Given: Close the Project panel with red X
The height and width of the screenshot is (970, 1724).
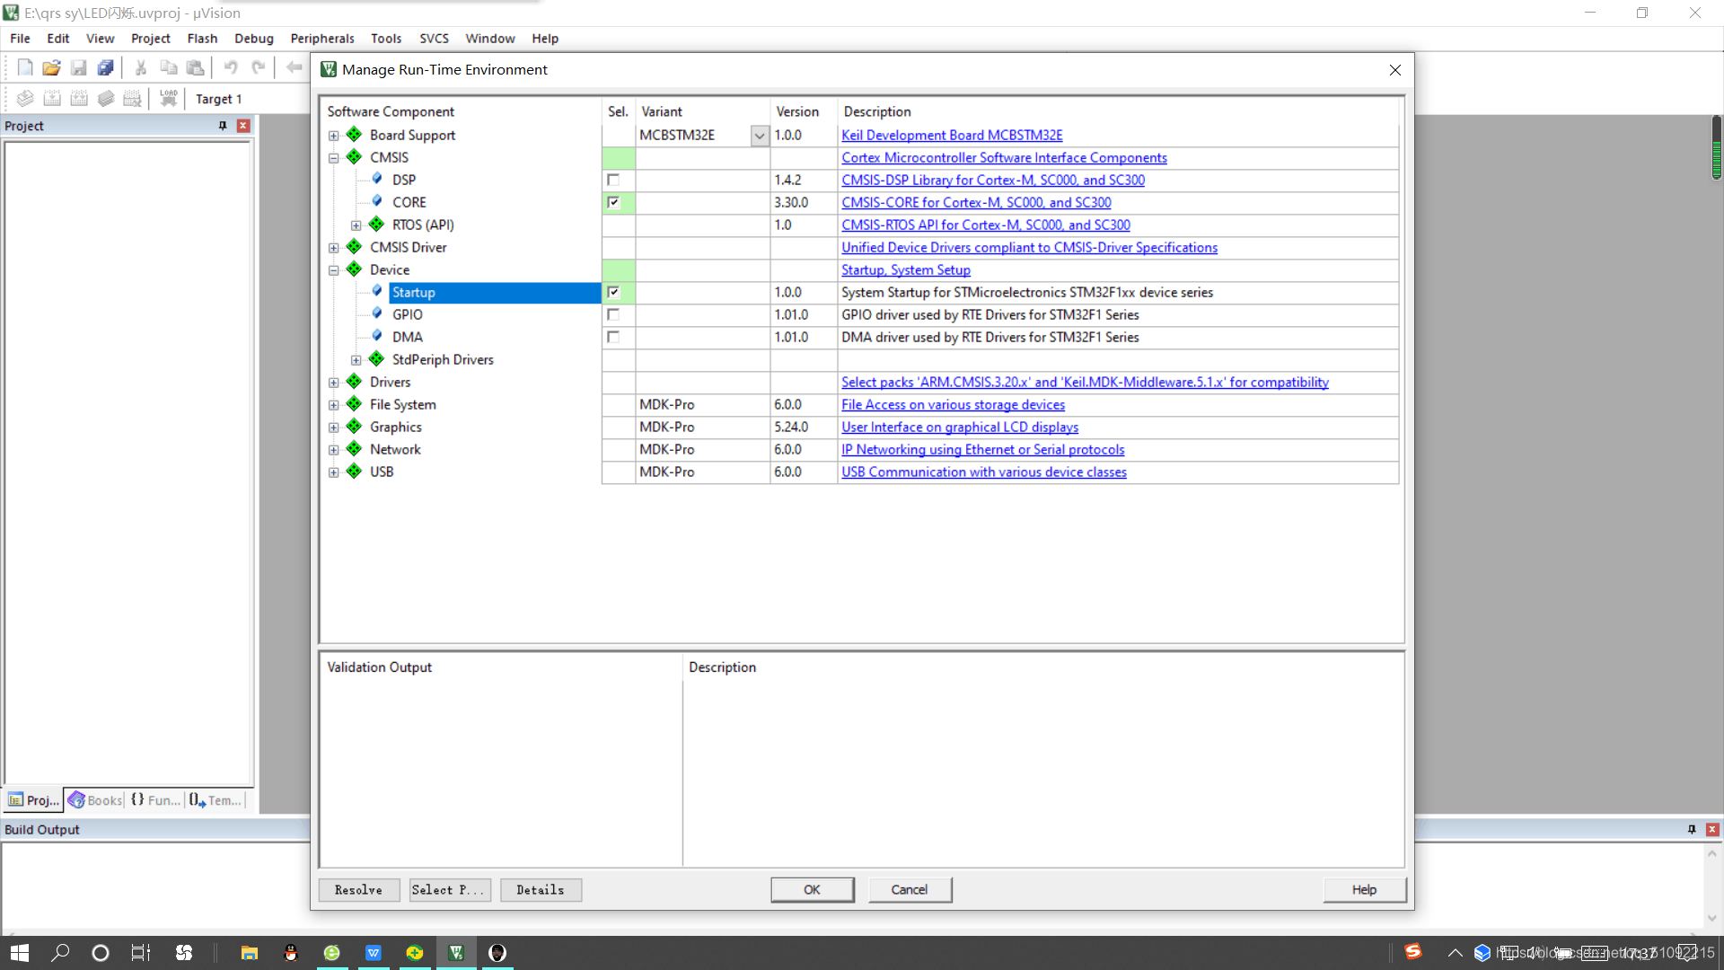Looking at the screenshot, I should 242,126.
